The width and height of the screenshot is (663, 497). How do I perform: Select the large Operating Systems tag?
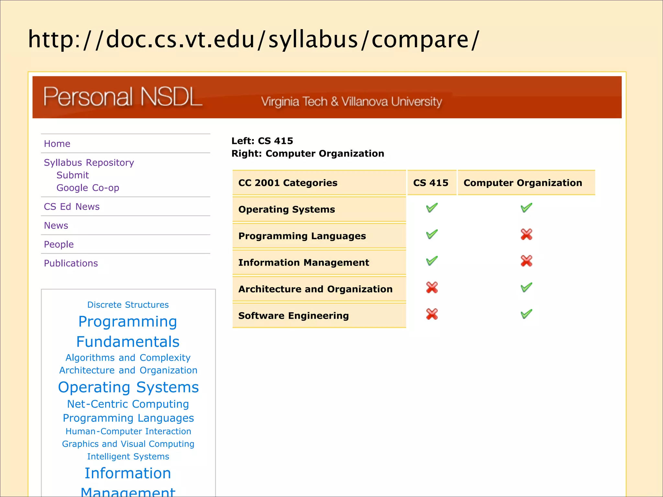tap(128, 387)
